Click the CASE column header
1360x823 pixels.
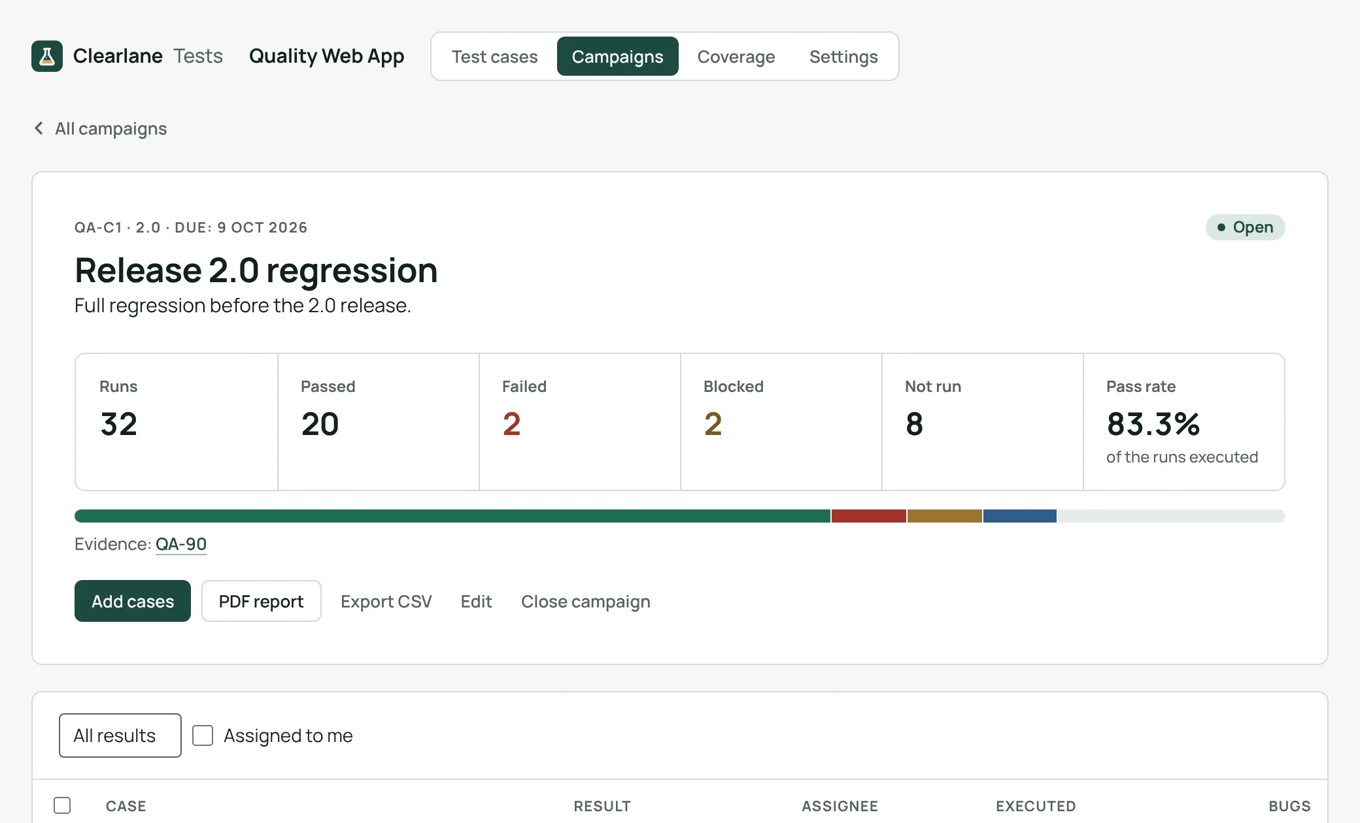click(x=126, y=806)
